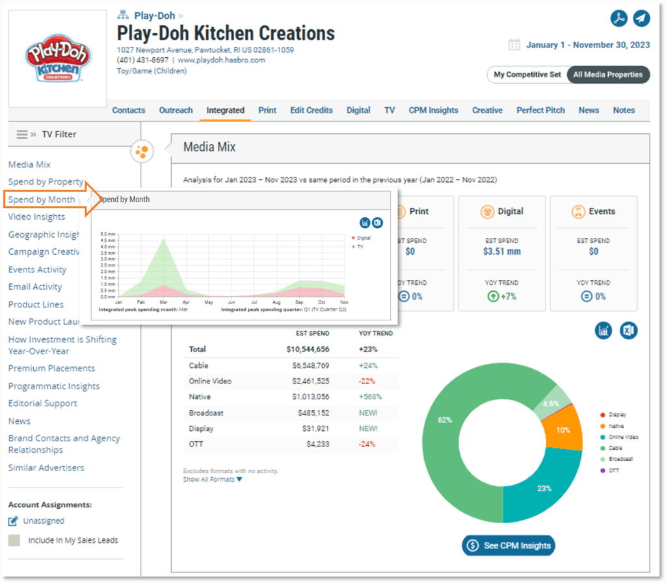
Task: Open the CPM Insights tab
Action: coord(433,110)
